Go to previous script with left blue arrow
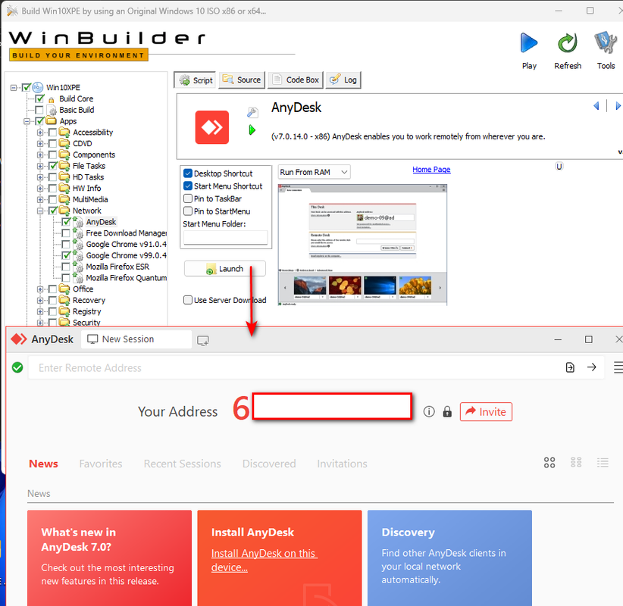The image size is (623, 606). click(x=596, y=105)
